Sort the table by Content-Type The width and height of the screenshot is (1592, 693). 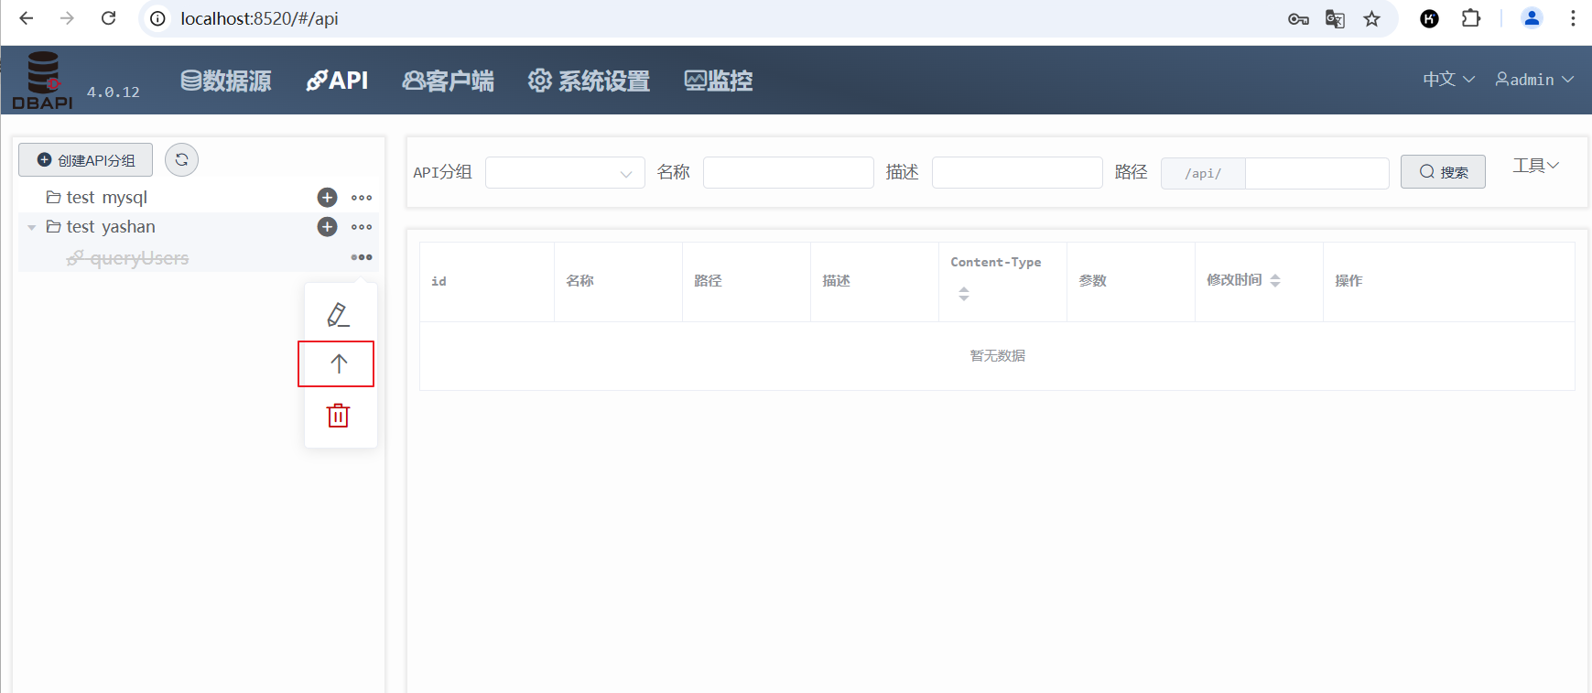[x=963, y=294]
